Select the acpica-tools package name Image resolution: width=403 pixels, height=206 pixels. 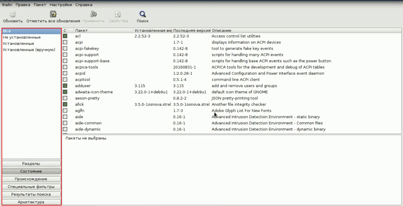tap(86, 67)
